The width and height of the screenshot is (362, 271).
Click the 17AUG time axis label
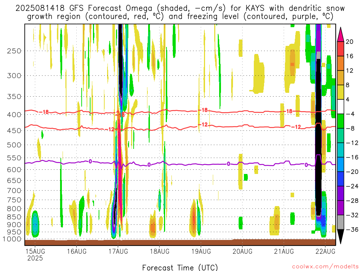[118, 251]
